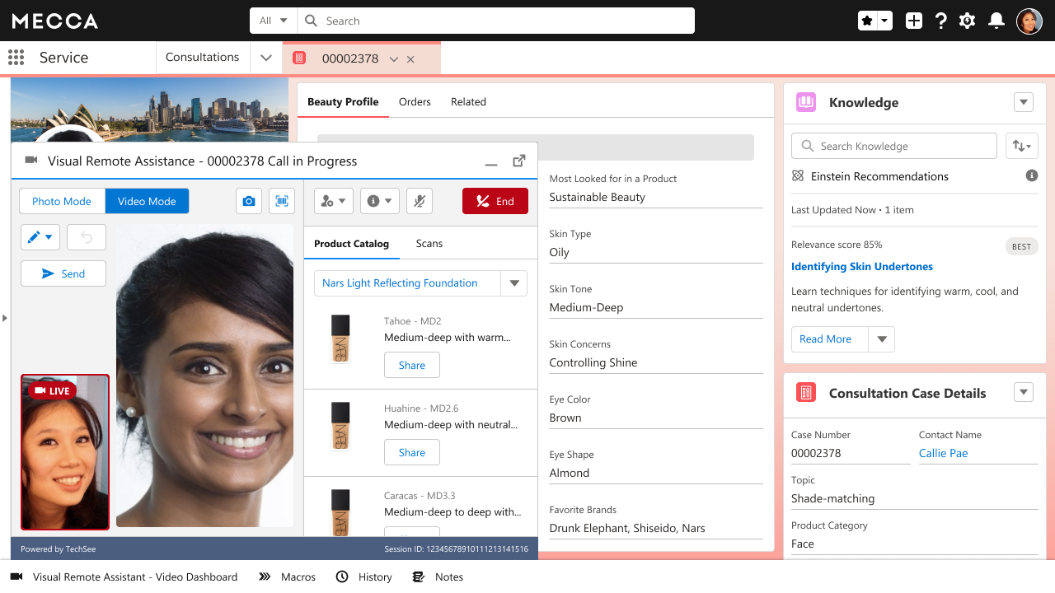1055x593 pixels.
Task: Switch to Video Mode
Action: click(147, 201)
